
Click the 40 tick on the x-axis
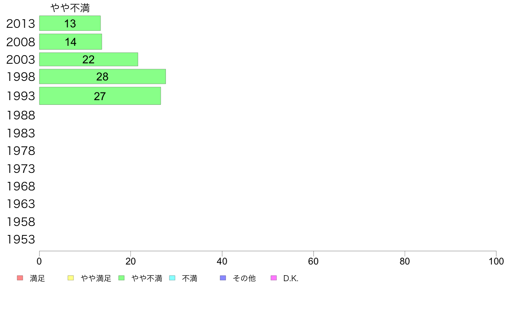pyautogui.click(x=222, y=261)
